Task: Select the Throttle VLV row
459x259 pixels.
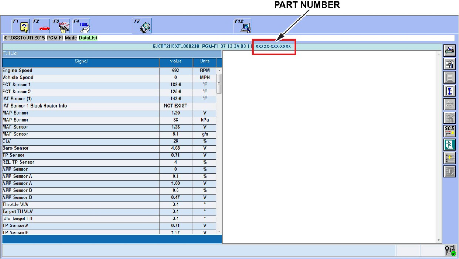Action: click(109, 204)
